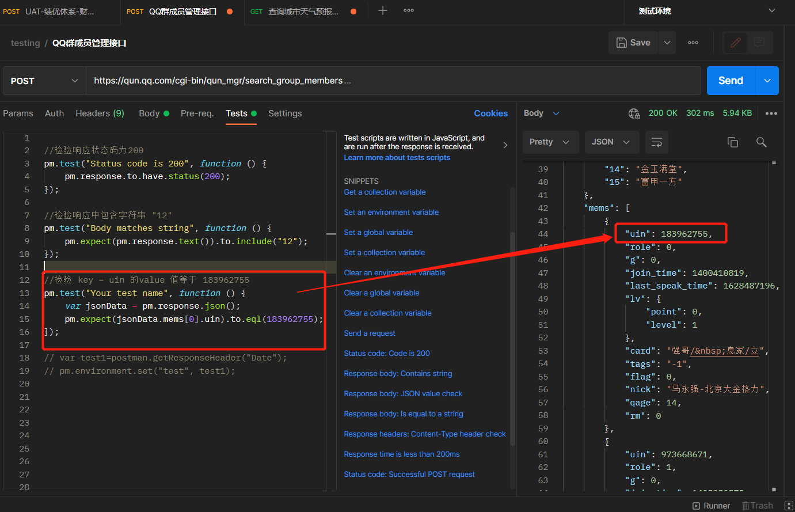Viewport: 795px width, 512px height.
Task: Click the icon right of Trash
Action: point(789,506)
